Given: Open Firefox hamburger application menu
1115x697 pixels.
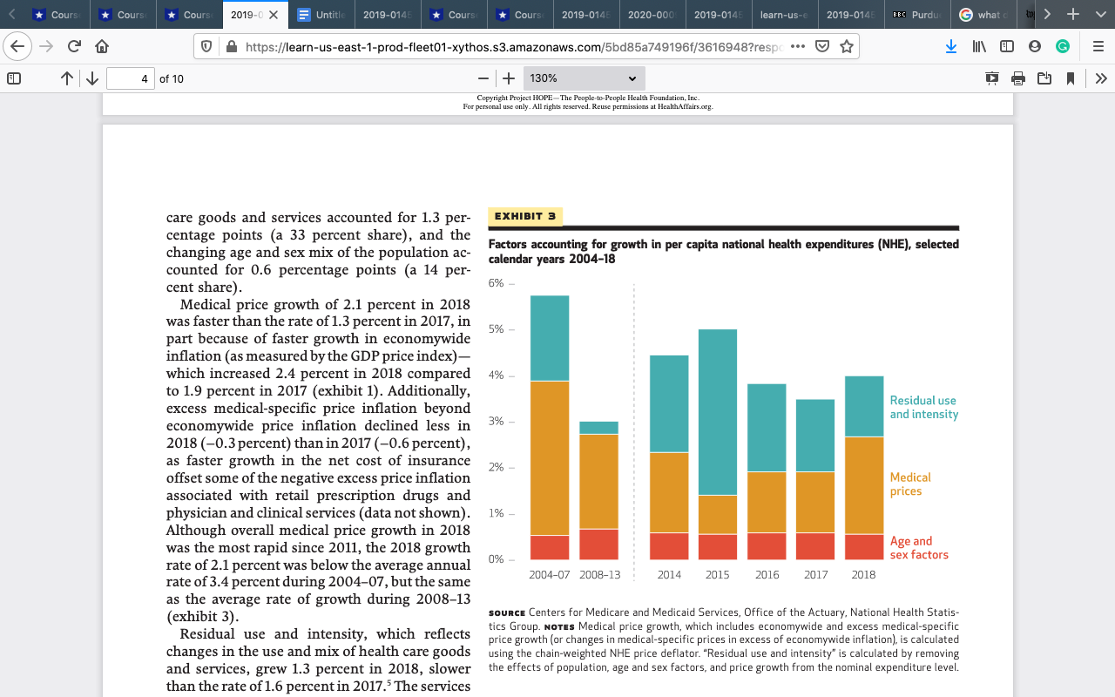Looking at the screenshot, I should pos(1098,46).
